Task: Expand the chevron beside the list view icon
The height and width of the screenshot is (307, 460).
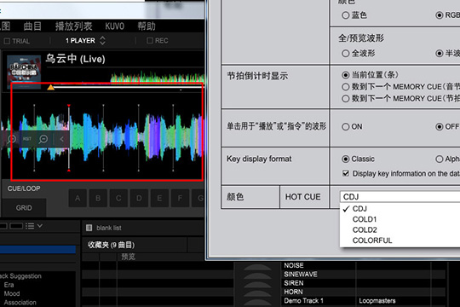Action: tap(40, 226)
